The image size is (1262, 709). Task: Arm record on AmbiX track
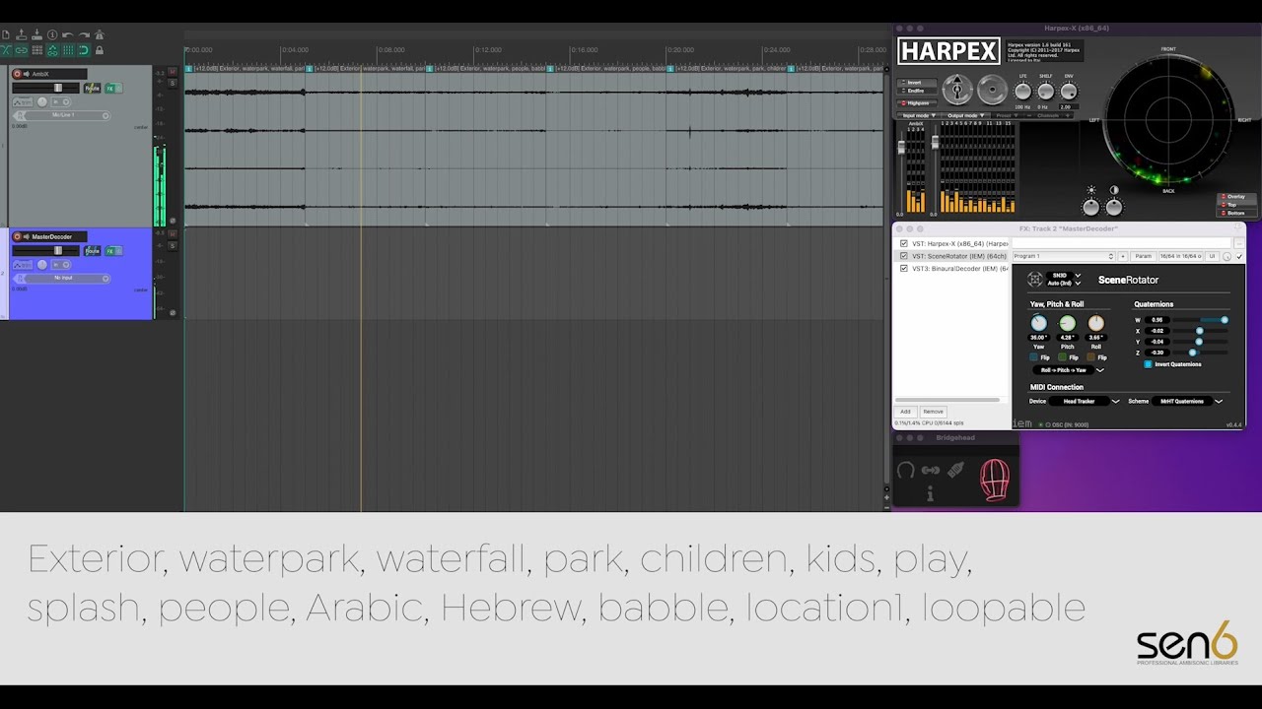(x=17, y=74)
